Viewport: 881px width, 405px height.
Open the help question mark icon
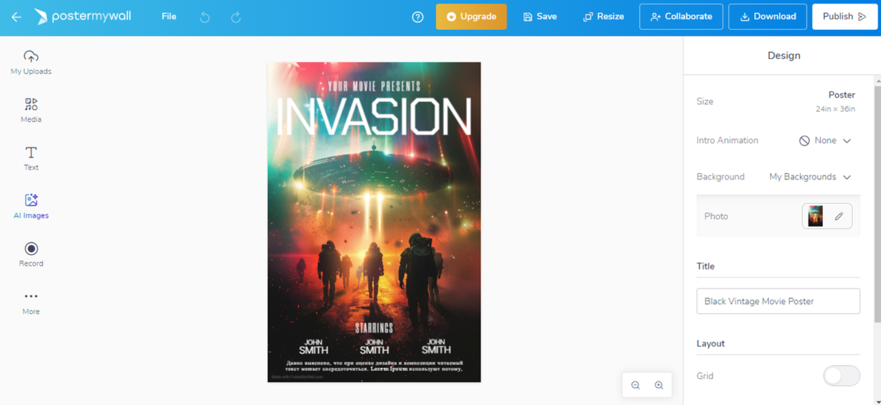[x=417, y=17]
